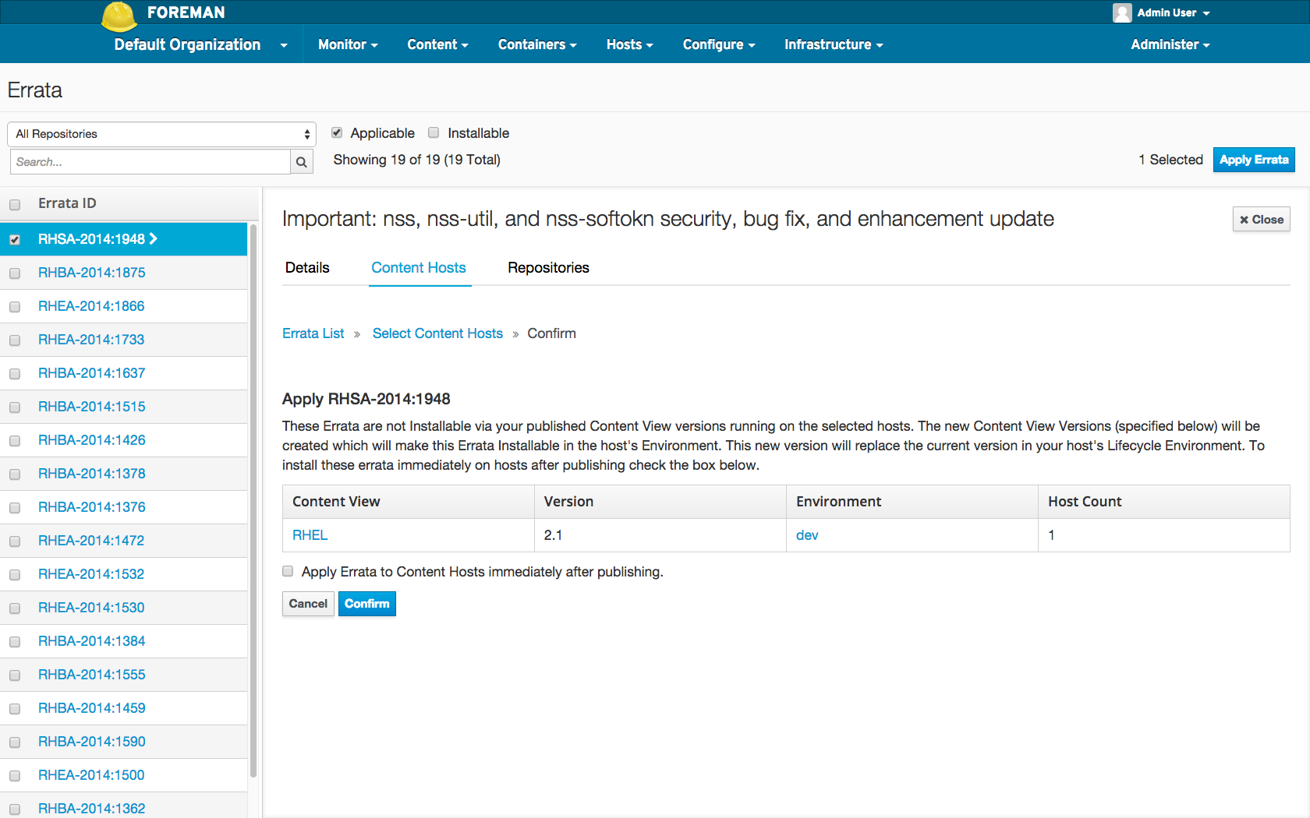1310x818 pixels.
Task: Click the chevron next to RHSA-2014:1948
Action: click(154, 239)
